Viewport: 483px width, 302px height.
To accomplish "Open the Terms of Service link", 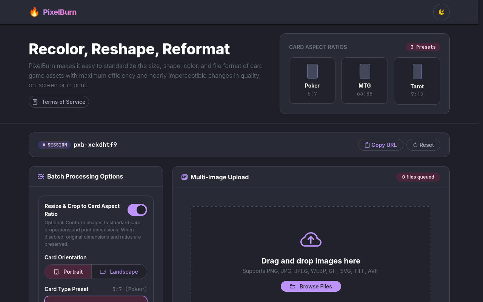I will [x=59, y=102].
